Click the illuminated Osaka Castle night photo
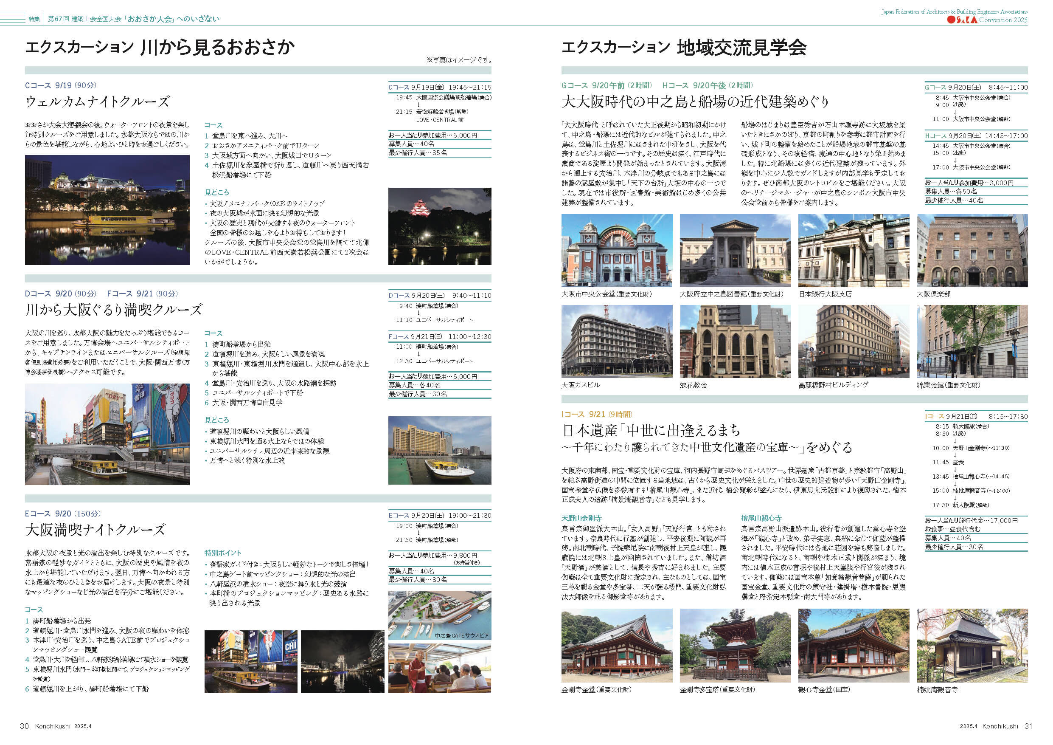Screen dimensions: 1053x745 tap(439, 226)
